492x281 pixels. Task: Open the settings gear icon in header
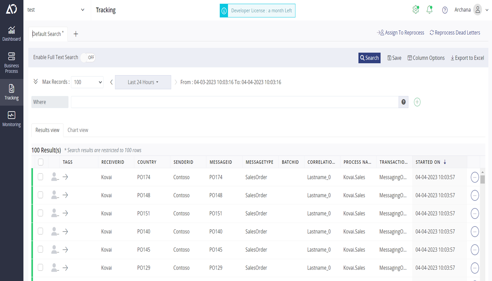coord(416,10)
